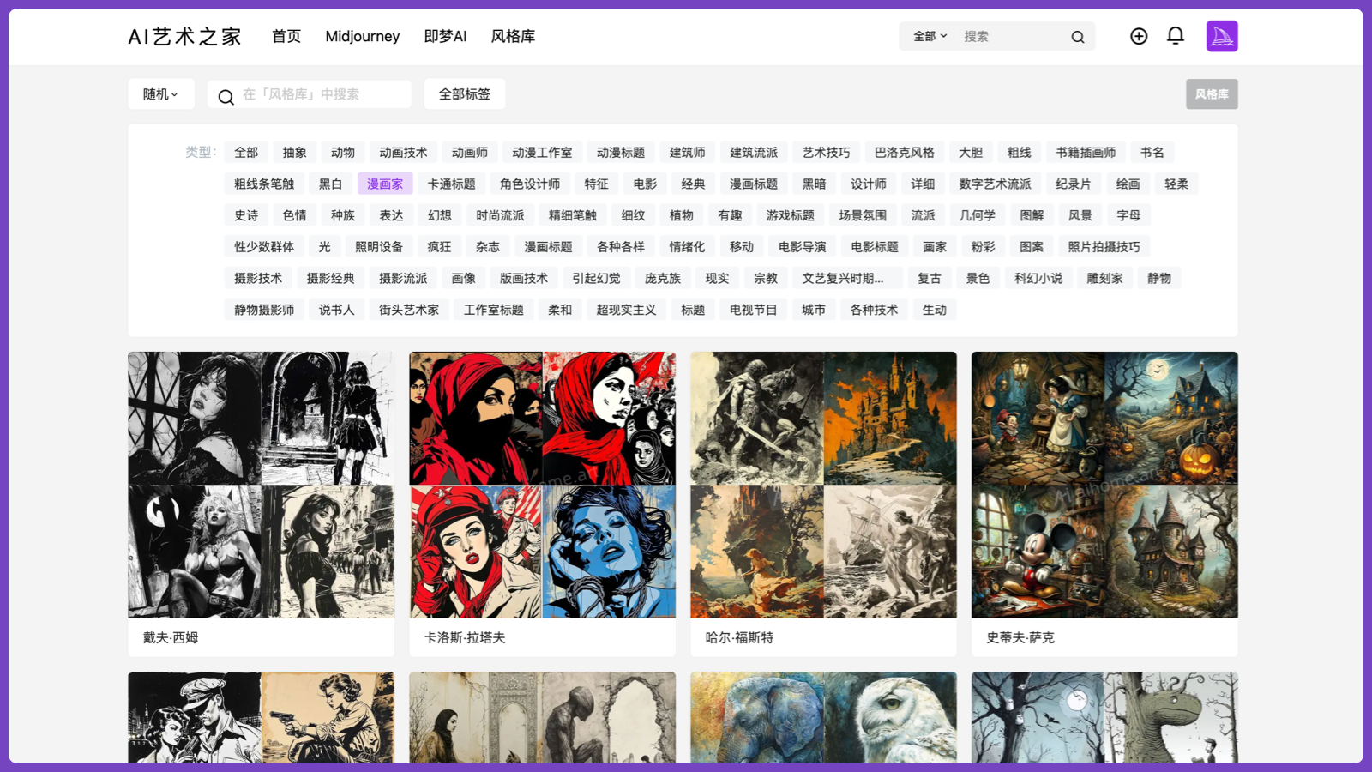Viewport: 1372px width, 772px height.
Task: Open notifications bell icon
Action: (x=1176, y=36)
